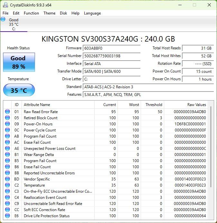The image size is (217, 223).
Task: Click status orb for Unexpected Power Loss Count
Action: [7, 148]
